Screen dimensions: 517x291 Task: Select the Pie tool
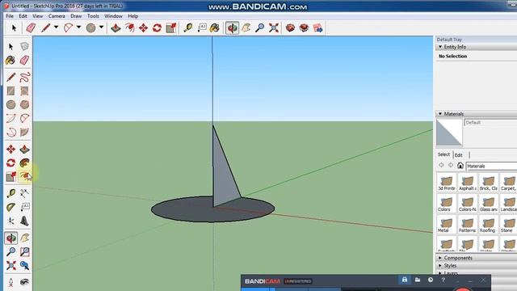24,133
